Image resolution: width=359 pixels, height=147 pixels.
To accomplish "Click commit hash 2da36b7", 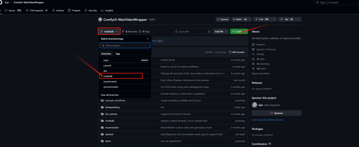I will click(209, 52).
